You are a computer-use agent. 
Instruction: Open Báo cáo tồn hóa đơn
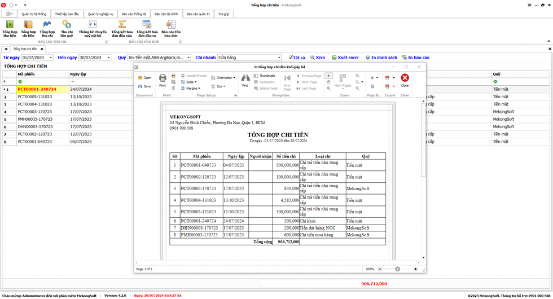pos(171,29)
